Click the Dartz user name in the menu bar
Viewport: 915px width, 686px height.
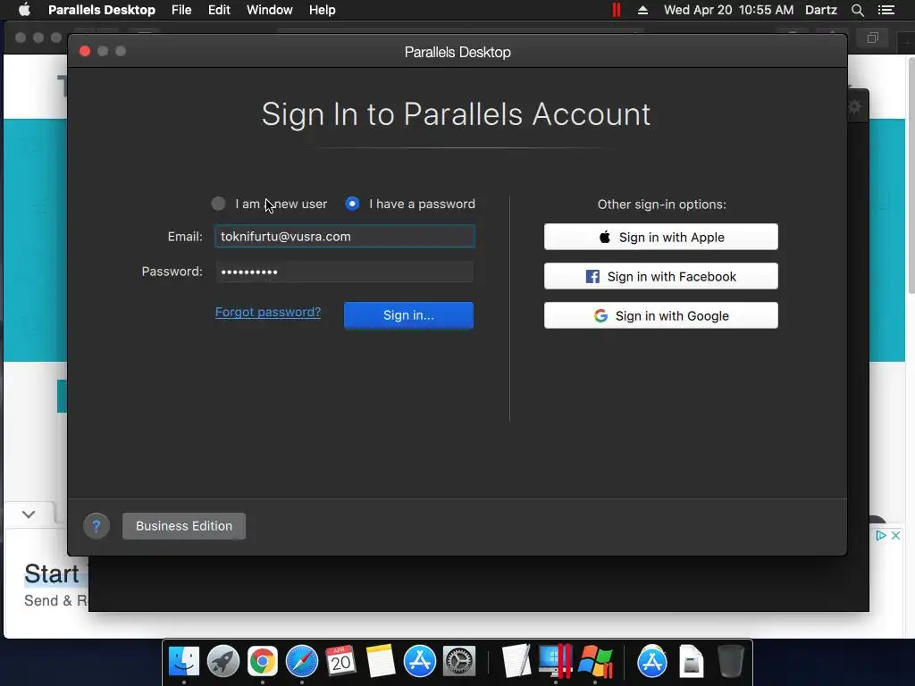click(x=821, y=10)
